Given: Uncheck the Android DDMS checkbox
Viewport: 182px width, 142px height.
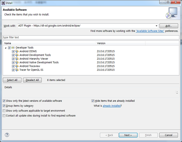Looking at the screenshot, I should (x=13, y=51).
